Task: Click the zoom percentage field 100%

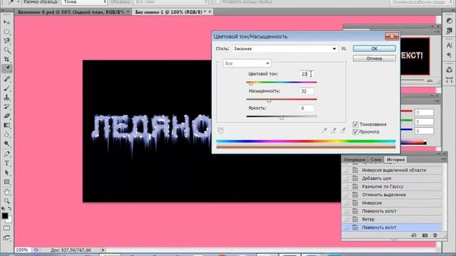Action: [x=22, y=250]
